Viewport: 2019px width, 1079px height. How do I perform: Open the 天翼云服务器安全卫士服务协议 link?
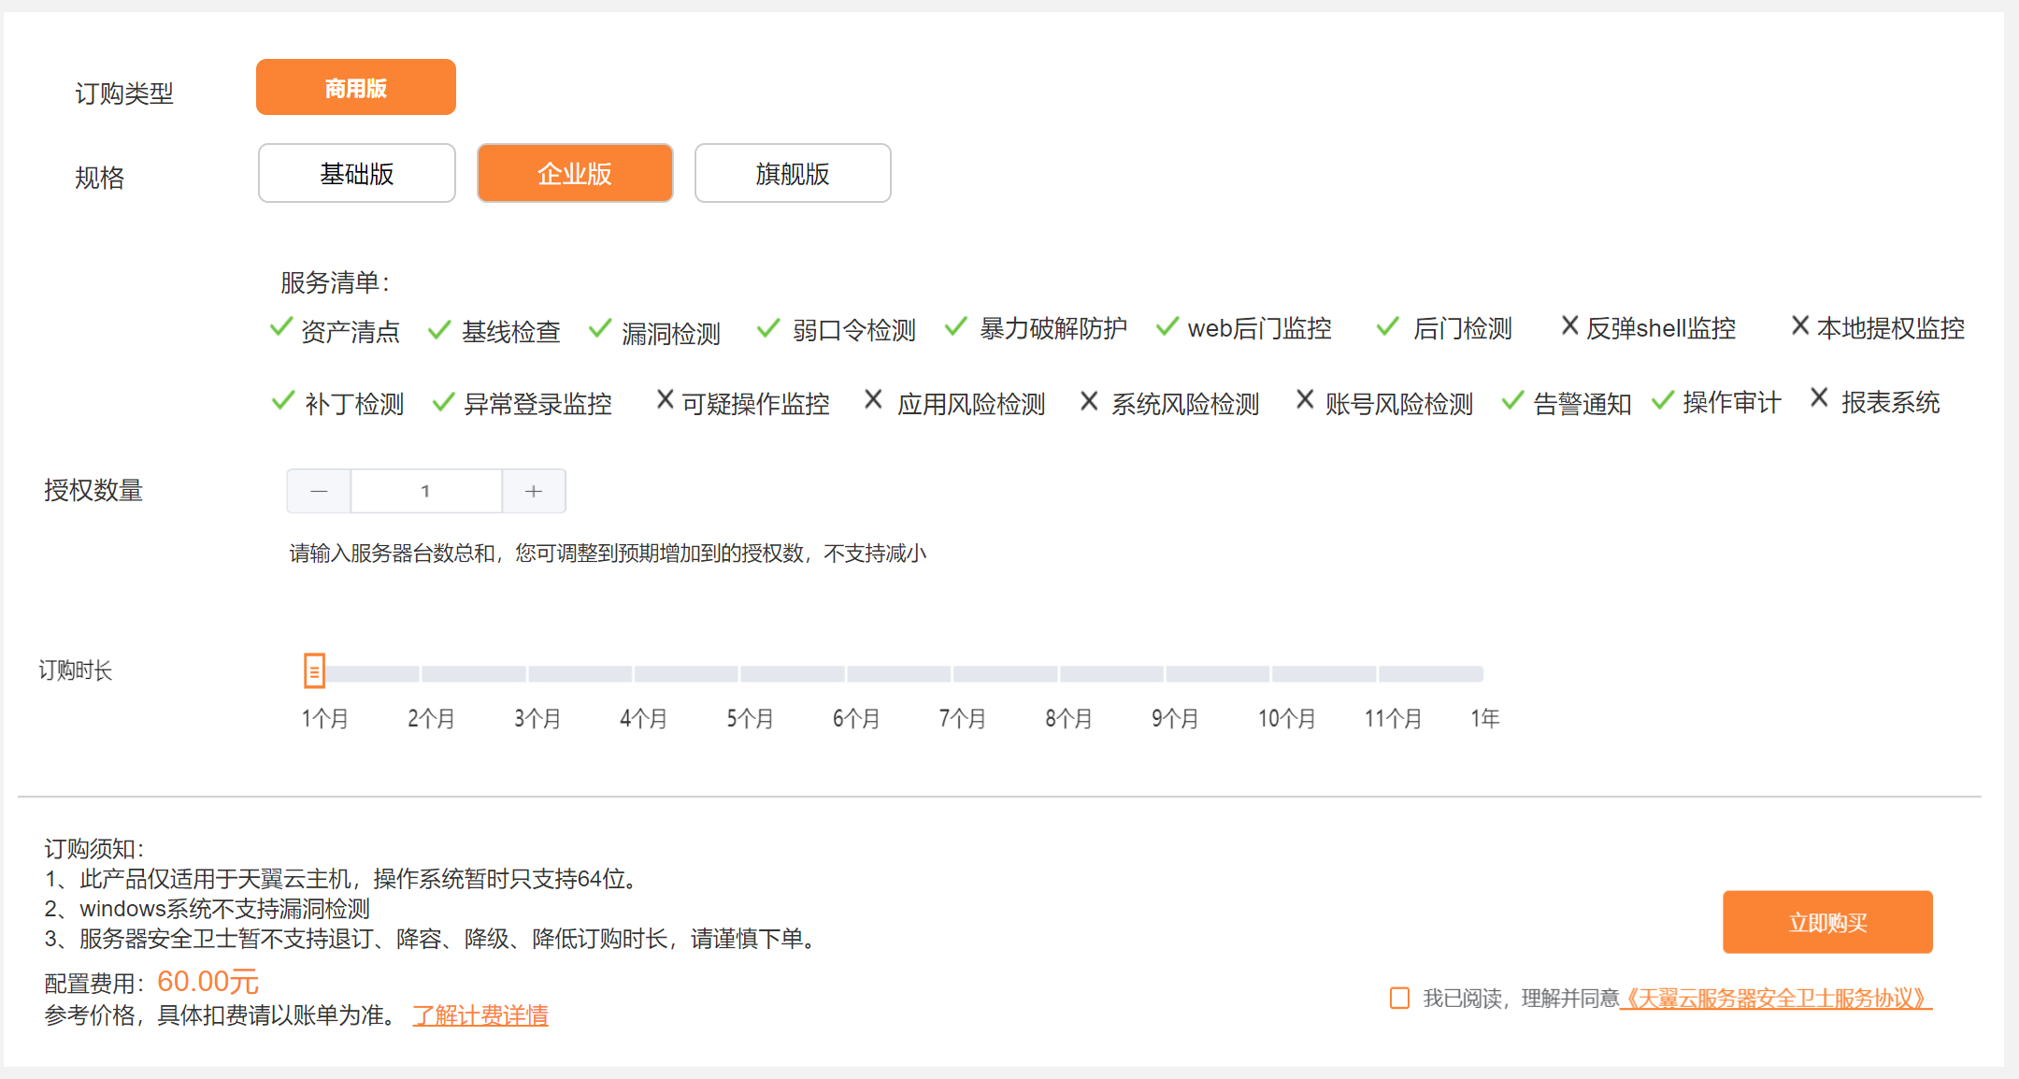[1775, 999]
